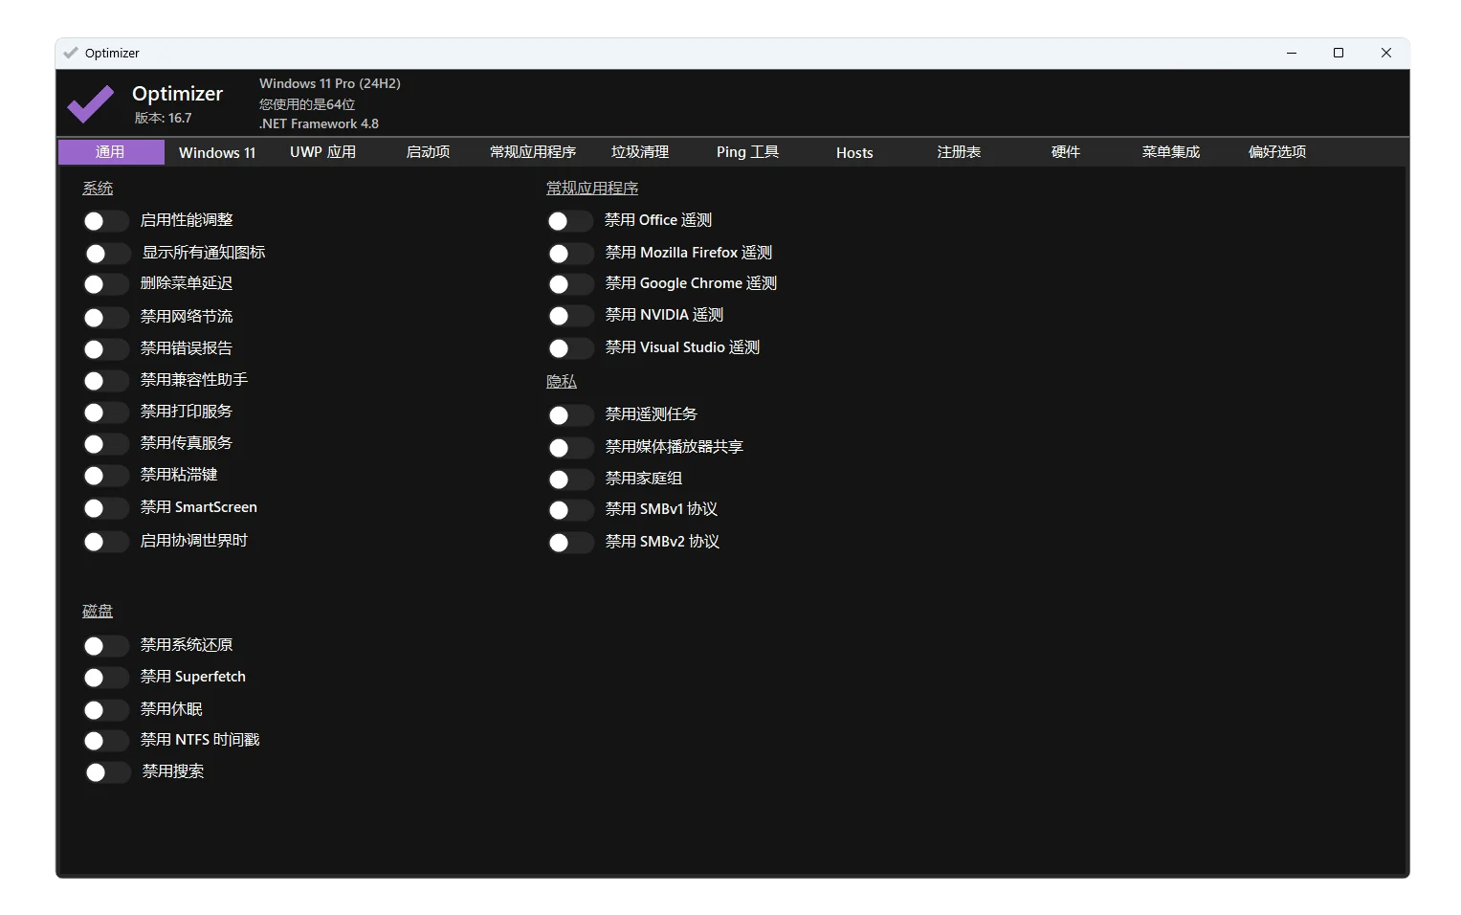Screen dimensions: 1461x915
Task: Enable 显示所有通知图标 switch
Action: pos(107,254)
